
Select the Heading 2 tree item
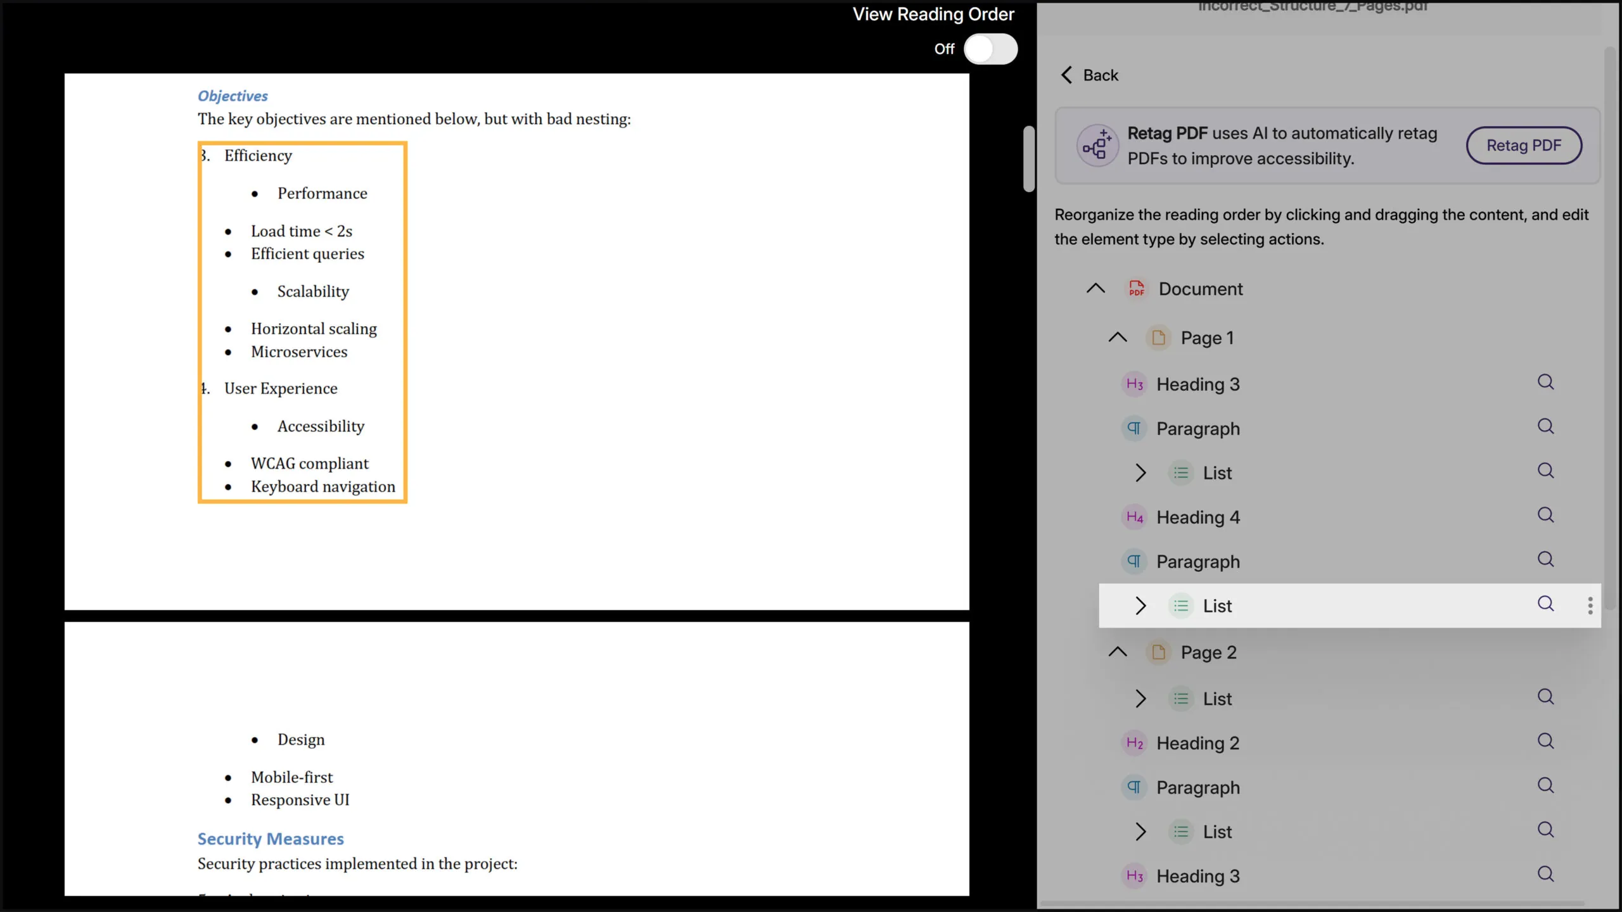pyautogui.click(x=1197, y=743)
